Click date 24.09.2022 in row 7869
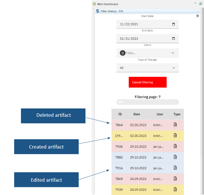The image size is (204, 195). coord(138,179)
